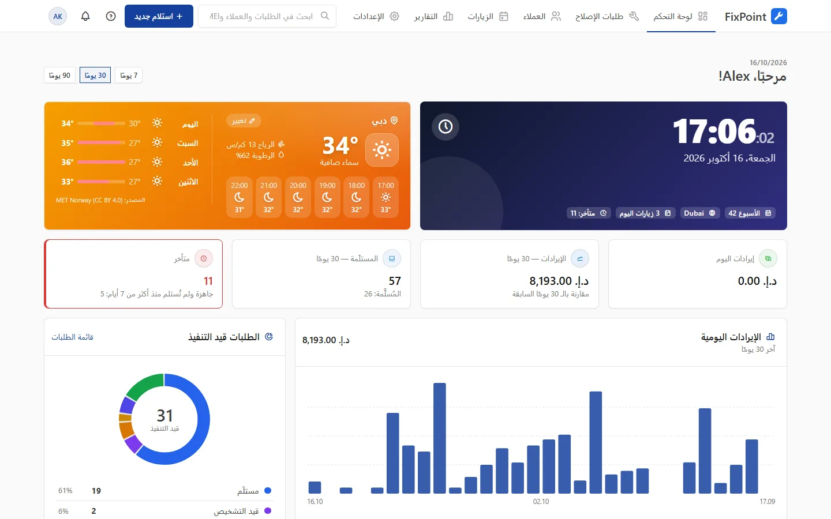Click the 3 زيارات اليوم badge

tap(645, 213)
